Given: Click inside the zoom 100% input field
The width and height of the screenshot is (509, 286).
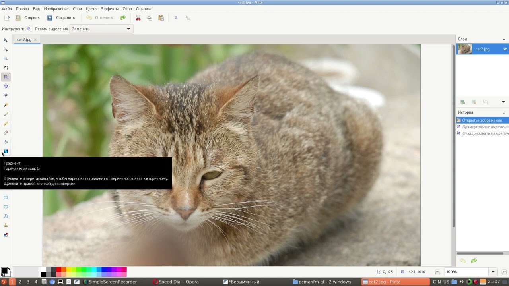Looking at the screenshot, I should [466, 272].
